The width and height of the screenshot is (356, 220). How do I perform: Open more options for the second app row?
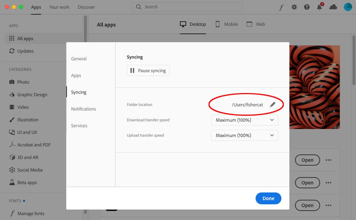click(328, 183)
